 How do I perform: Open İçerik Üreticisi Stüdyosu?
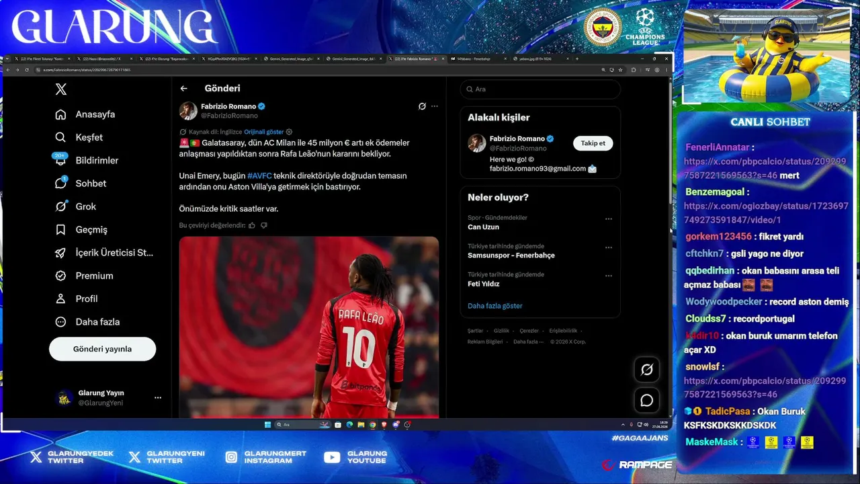tap(104, 253)
